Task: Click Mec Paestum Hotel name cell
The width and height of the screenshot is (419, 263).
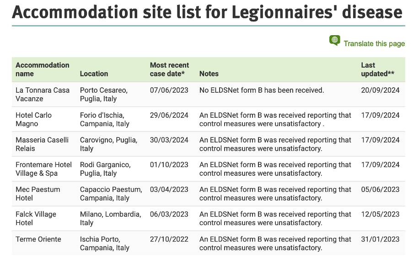Action: point(38,194)
